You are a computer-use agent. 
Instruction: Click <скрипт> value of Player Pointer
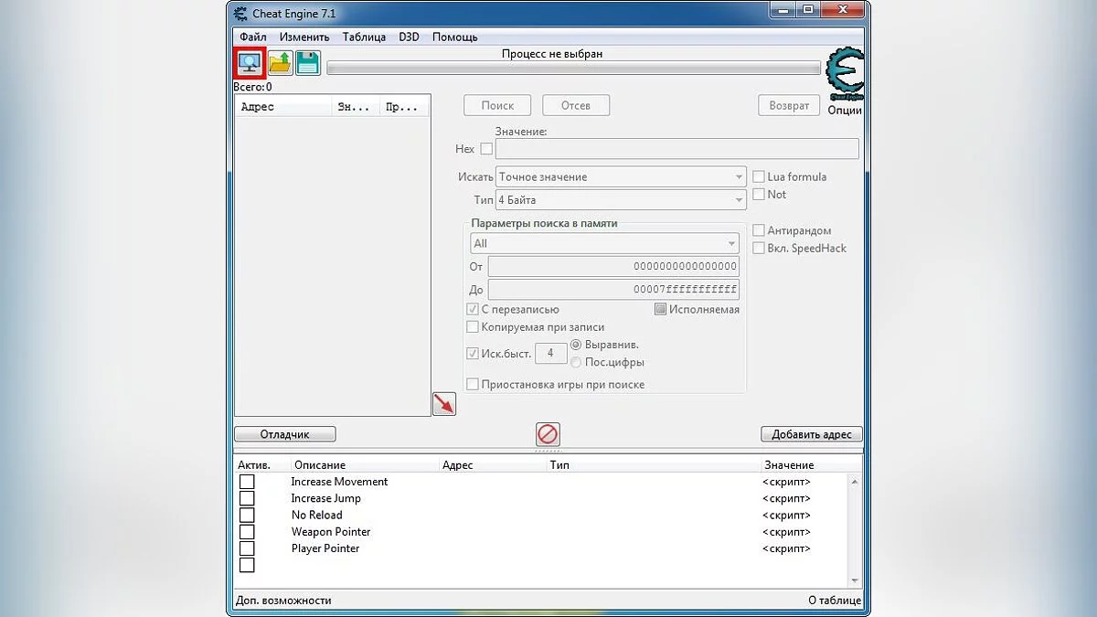[x=786, y=548]
